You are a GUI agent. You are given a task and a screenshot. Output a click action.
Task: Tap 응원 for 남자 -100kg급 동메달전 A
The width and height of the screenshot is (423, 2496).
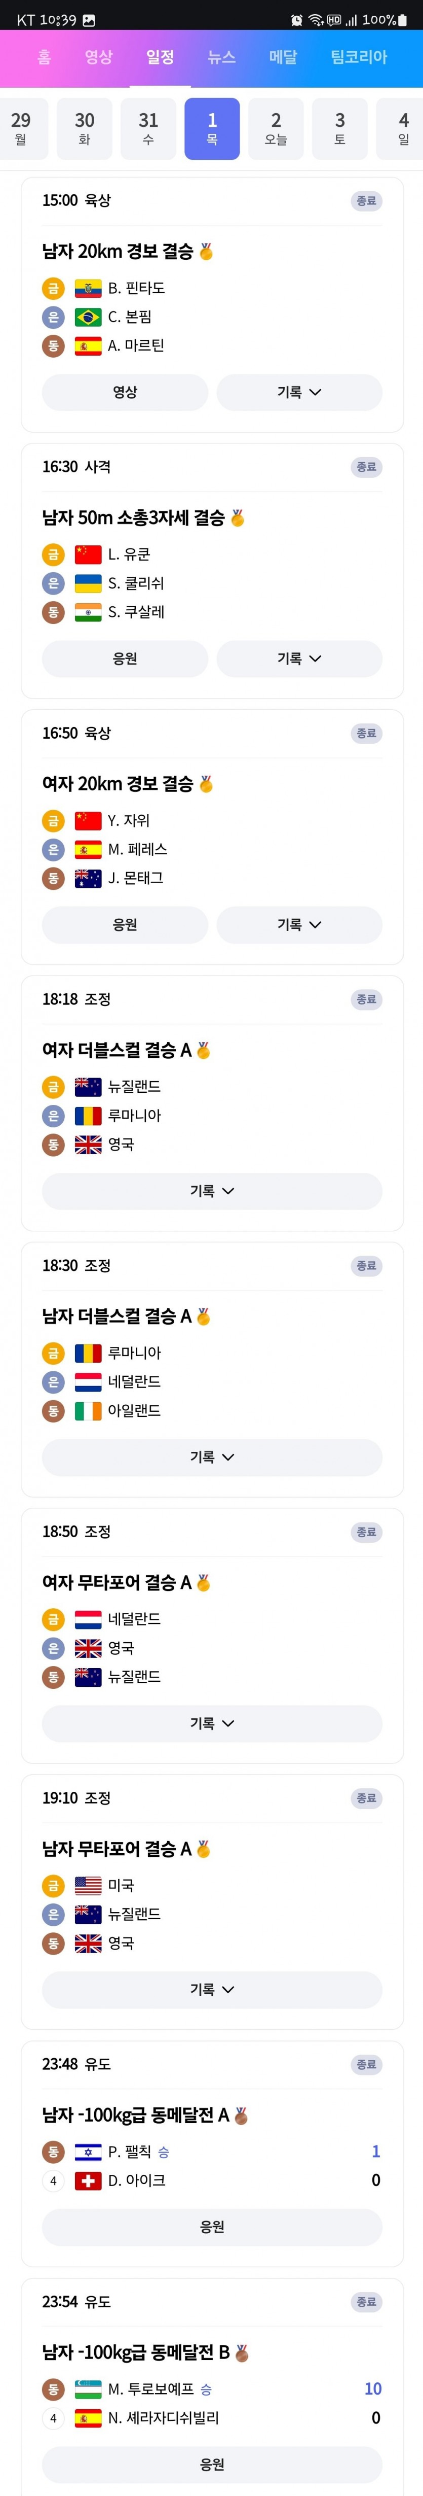(x=212, y=2227)
